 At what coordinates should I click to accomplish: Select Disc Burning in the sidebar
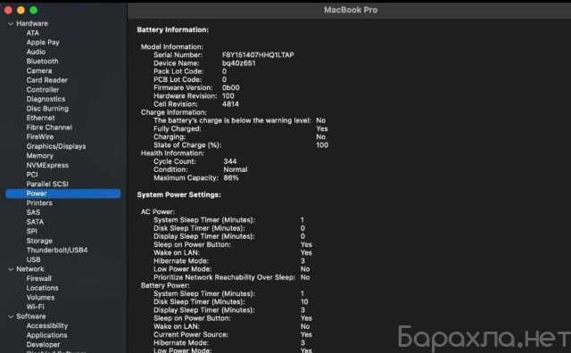pos(47,109)
